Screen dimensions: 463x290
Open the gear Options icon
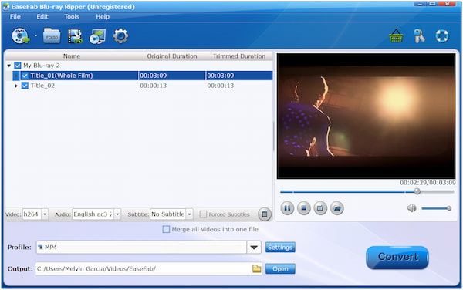point(120,36)
